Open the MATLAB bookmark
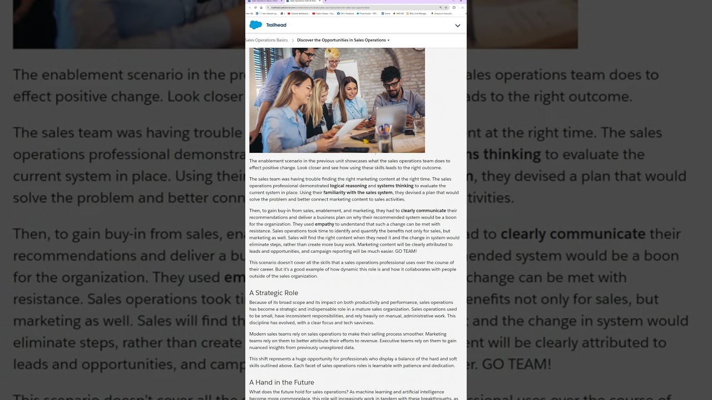Screen dimensions: 712x400 [x=398, y=13]
